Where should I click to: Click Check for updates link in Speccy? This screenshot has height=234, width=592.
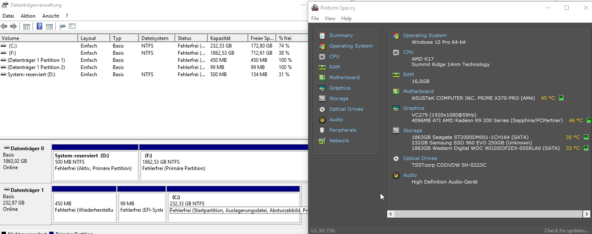click(566, 231)
